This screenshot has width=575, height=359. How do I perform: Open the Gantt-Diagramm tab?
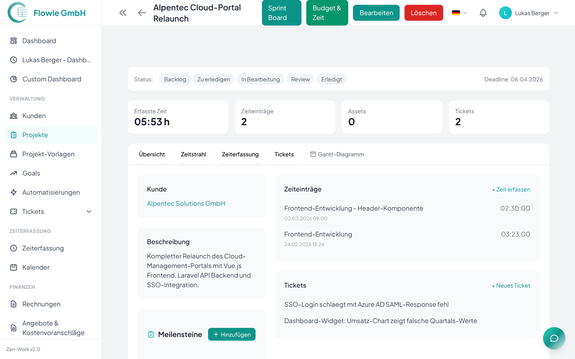337,154
